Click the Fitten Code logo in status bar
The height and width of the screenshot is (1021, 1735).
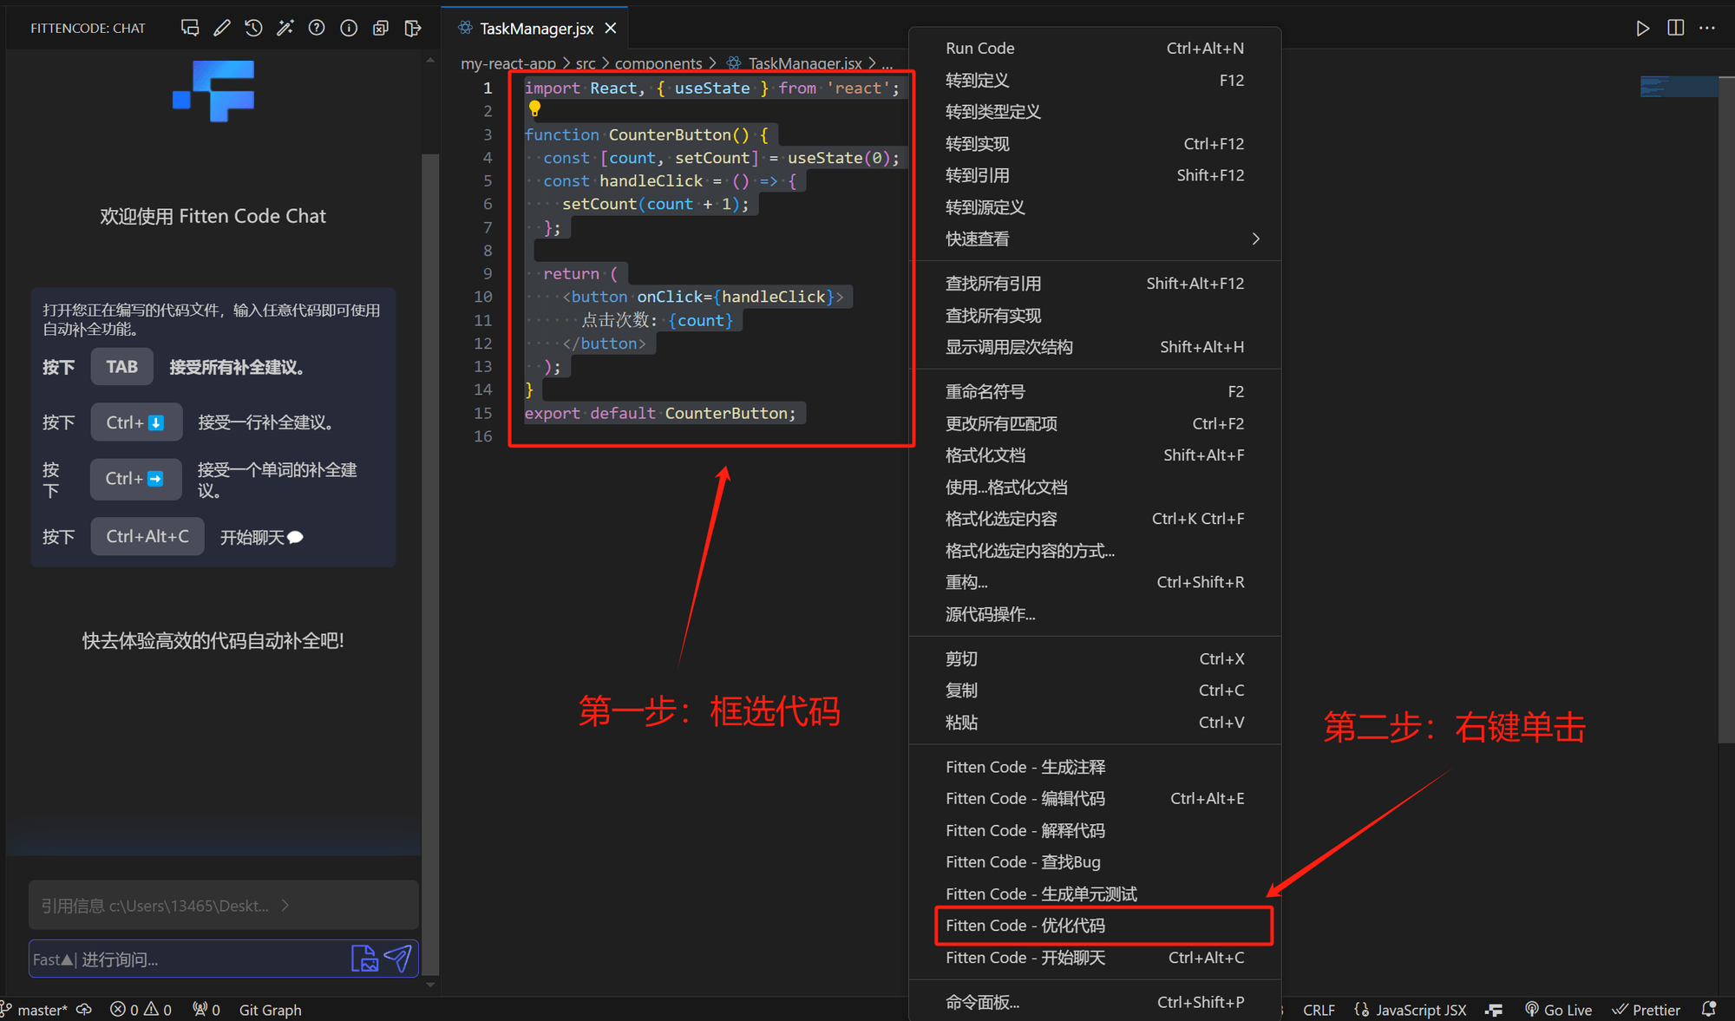pyautogui.click(x=1494, y=1010)
